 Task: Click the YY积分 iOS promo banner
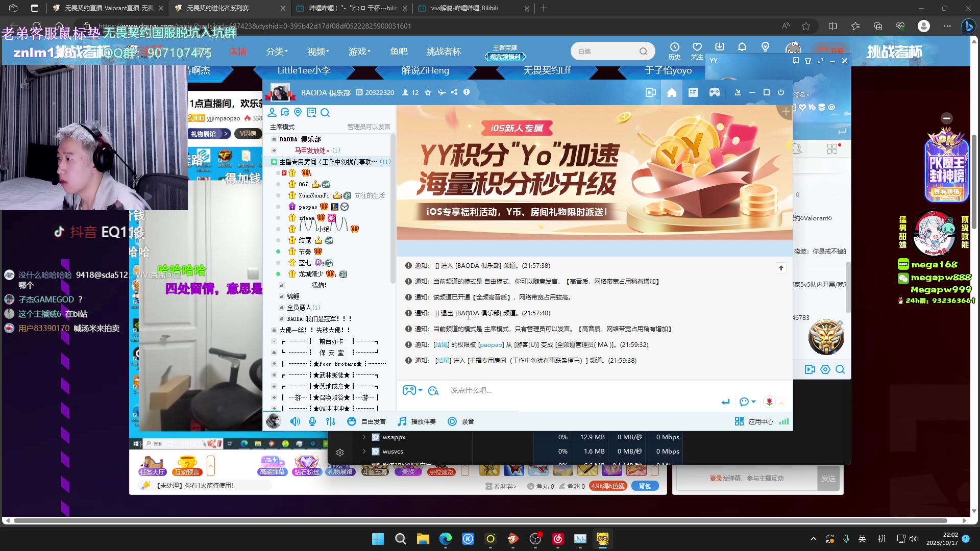click(594, 172)
